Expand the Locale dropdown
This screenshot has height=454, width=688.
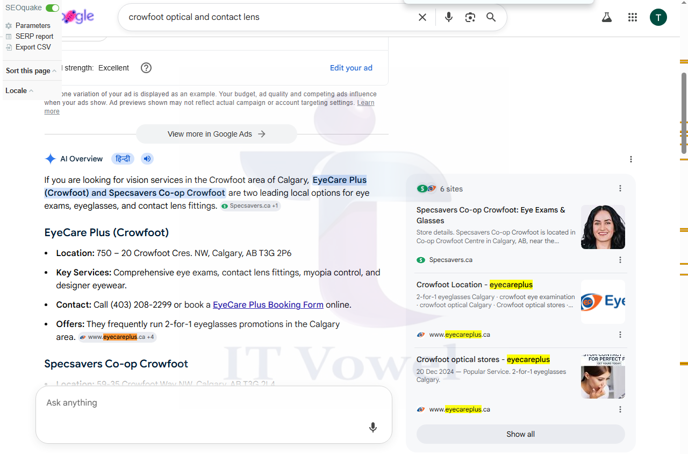click(x=19, y=90)
